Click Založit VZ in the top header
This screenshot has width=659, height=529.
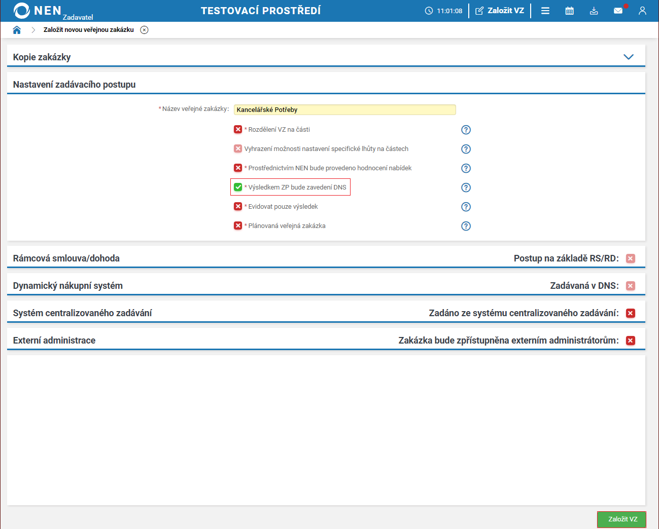(x=500, y=11)
